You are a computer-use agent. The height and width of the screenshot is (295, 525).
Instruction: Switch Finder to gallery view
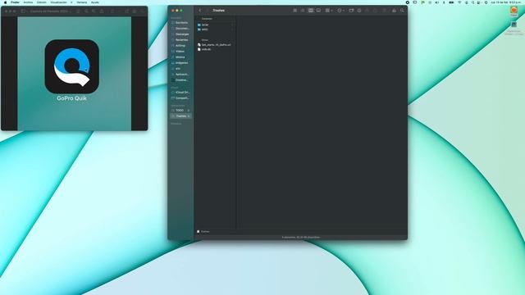coord(318,11)
